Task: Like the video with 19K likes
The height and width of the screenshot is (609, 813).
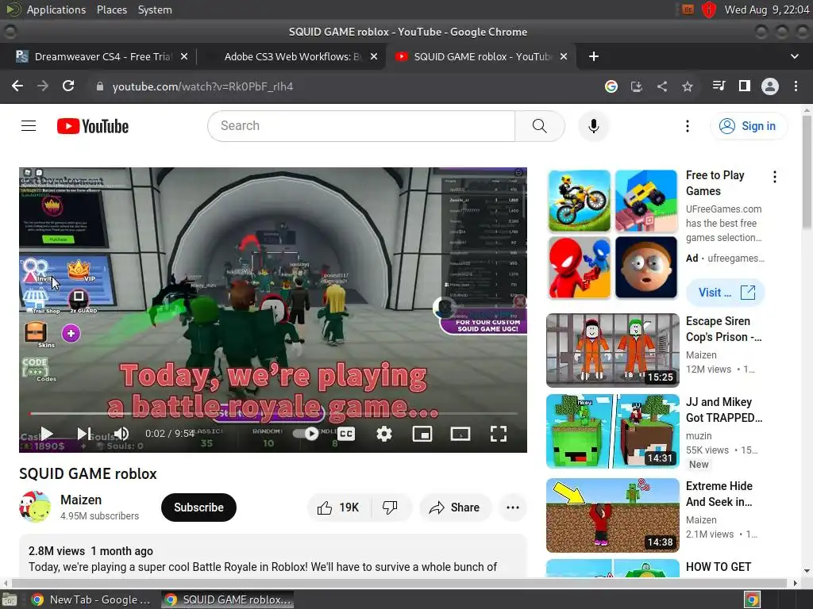Action: [x=339, y=507]
